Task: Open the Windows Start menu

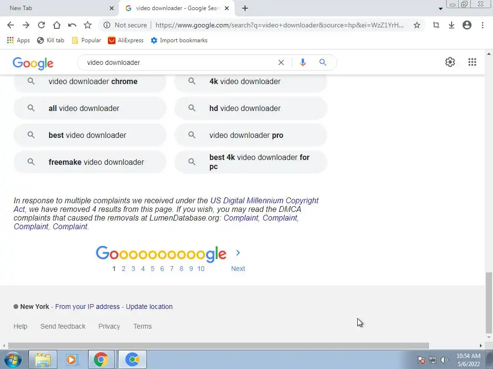Action: (x=13, y=359)
